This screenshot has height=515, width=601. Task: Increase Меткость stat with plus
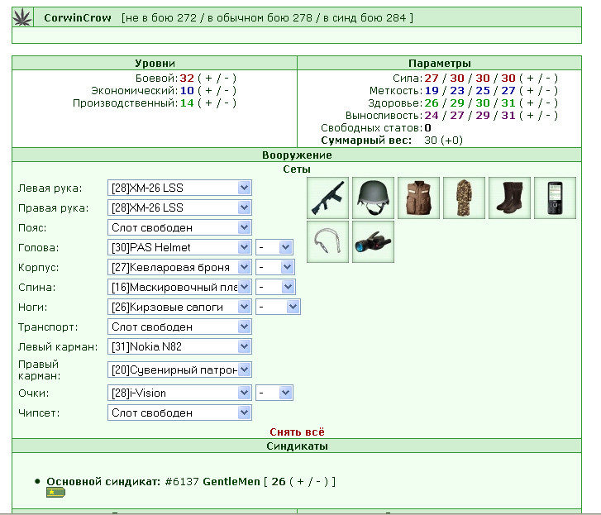tap(530, 90)
